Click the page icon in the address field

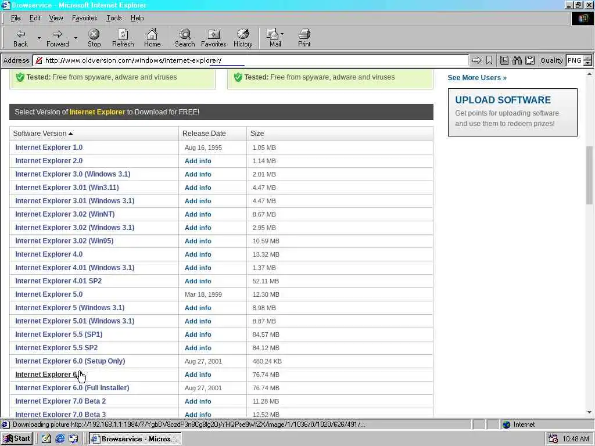39,60
